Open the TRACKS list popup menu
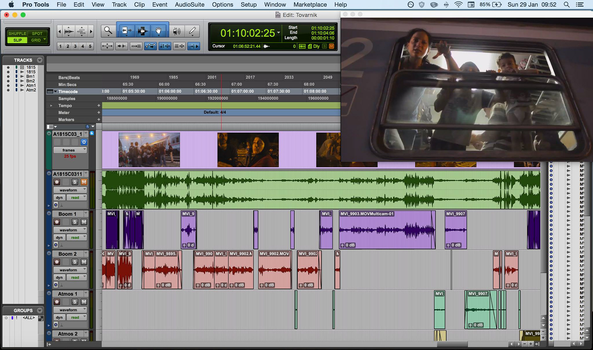Image resolution: width=593 pixels, height=350 pixels. 40,60
